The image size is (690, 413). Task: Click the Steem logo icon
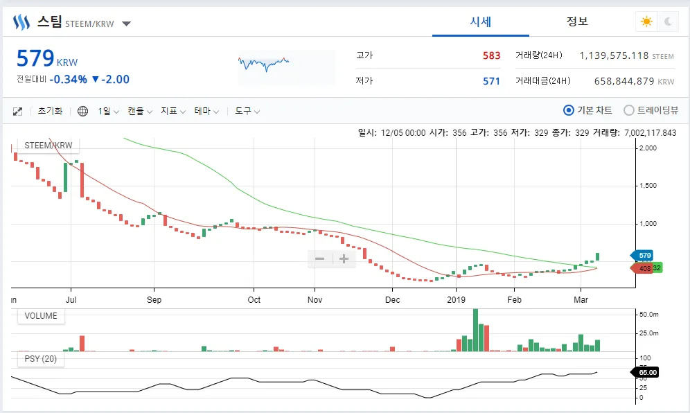pyautogui.click(x=21, y=22)
